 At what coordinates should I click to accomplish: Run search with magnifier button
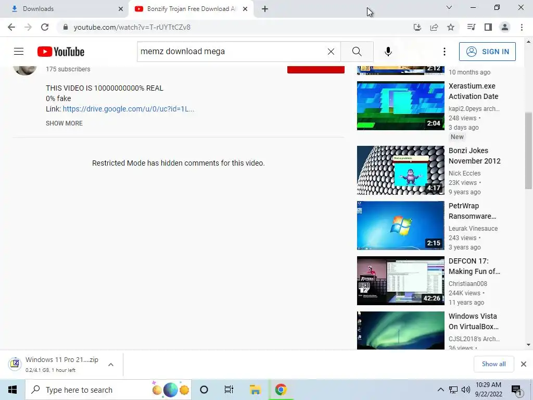357,52
